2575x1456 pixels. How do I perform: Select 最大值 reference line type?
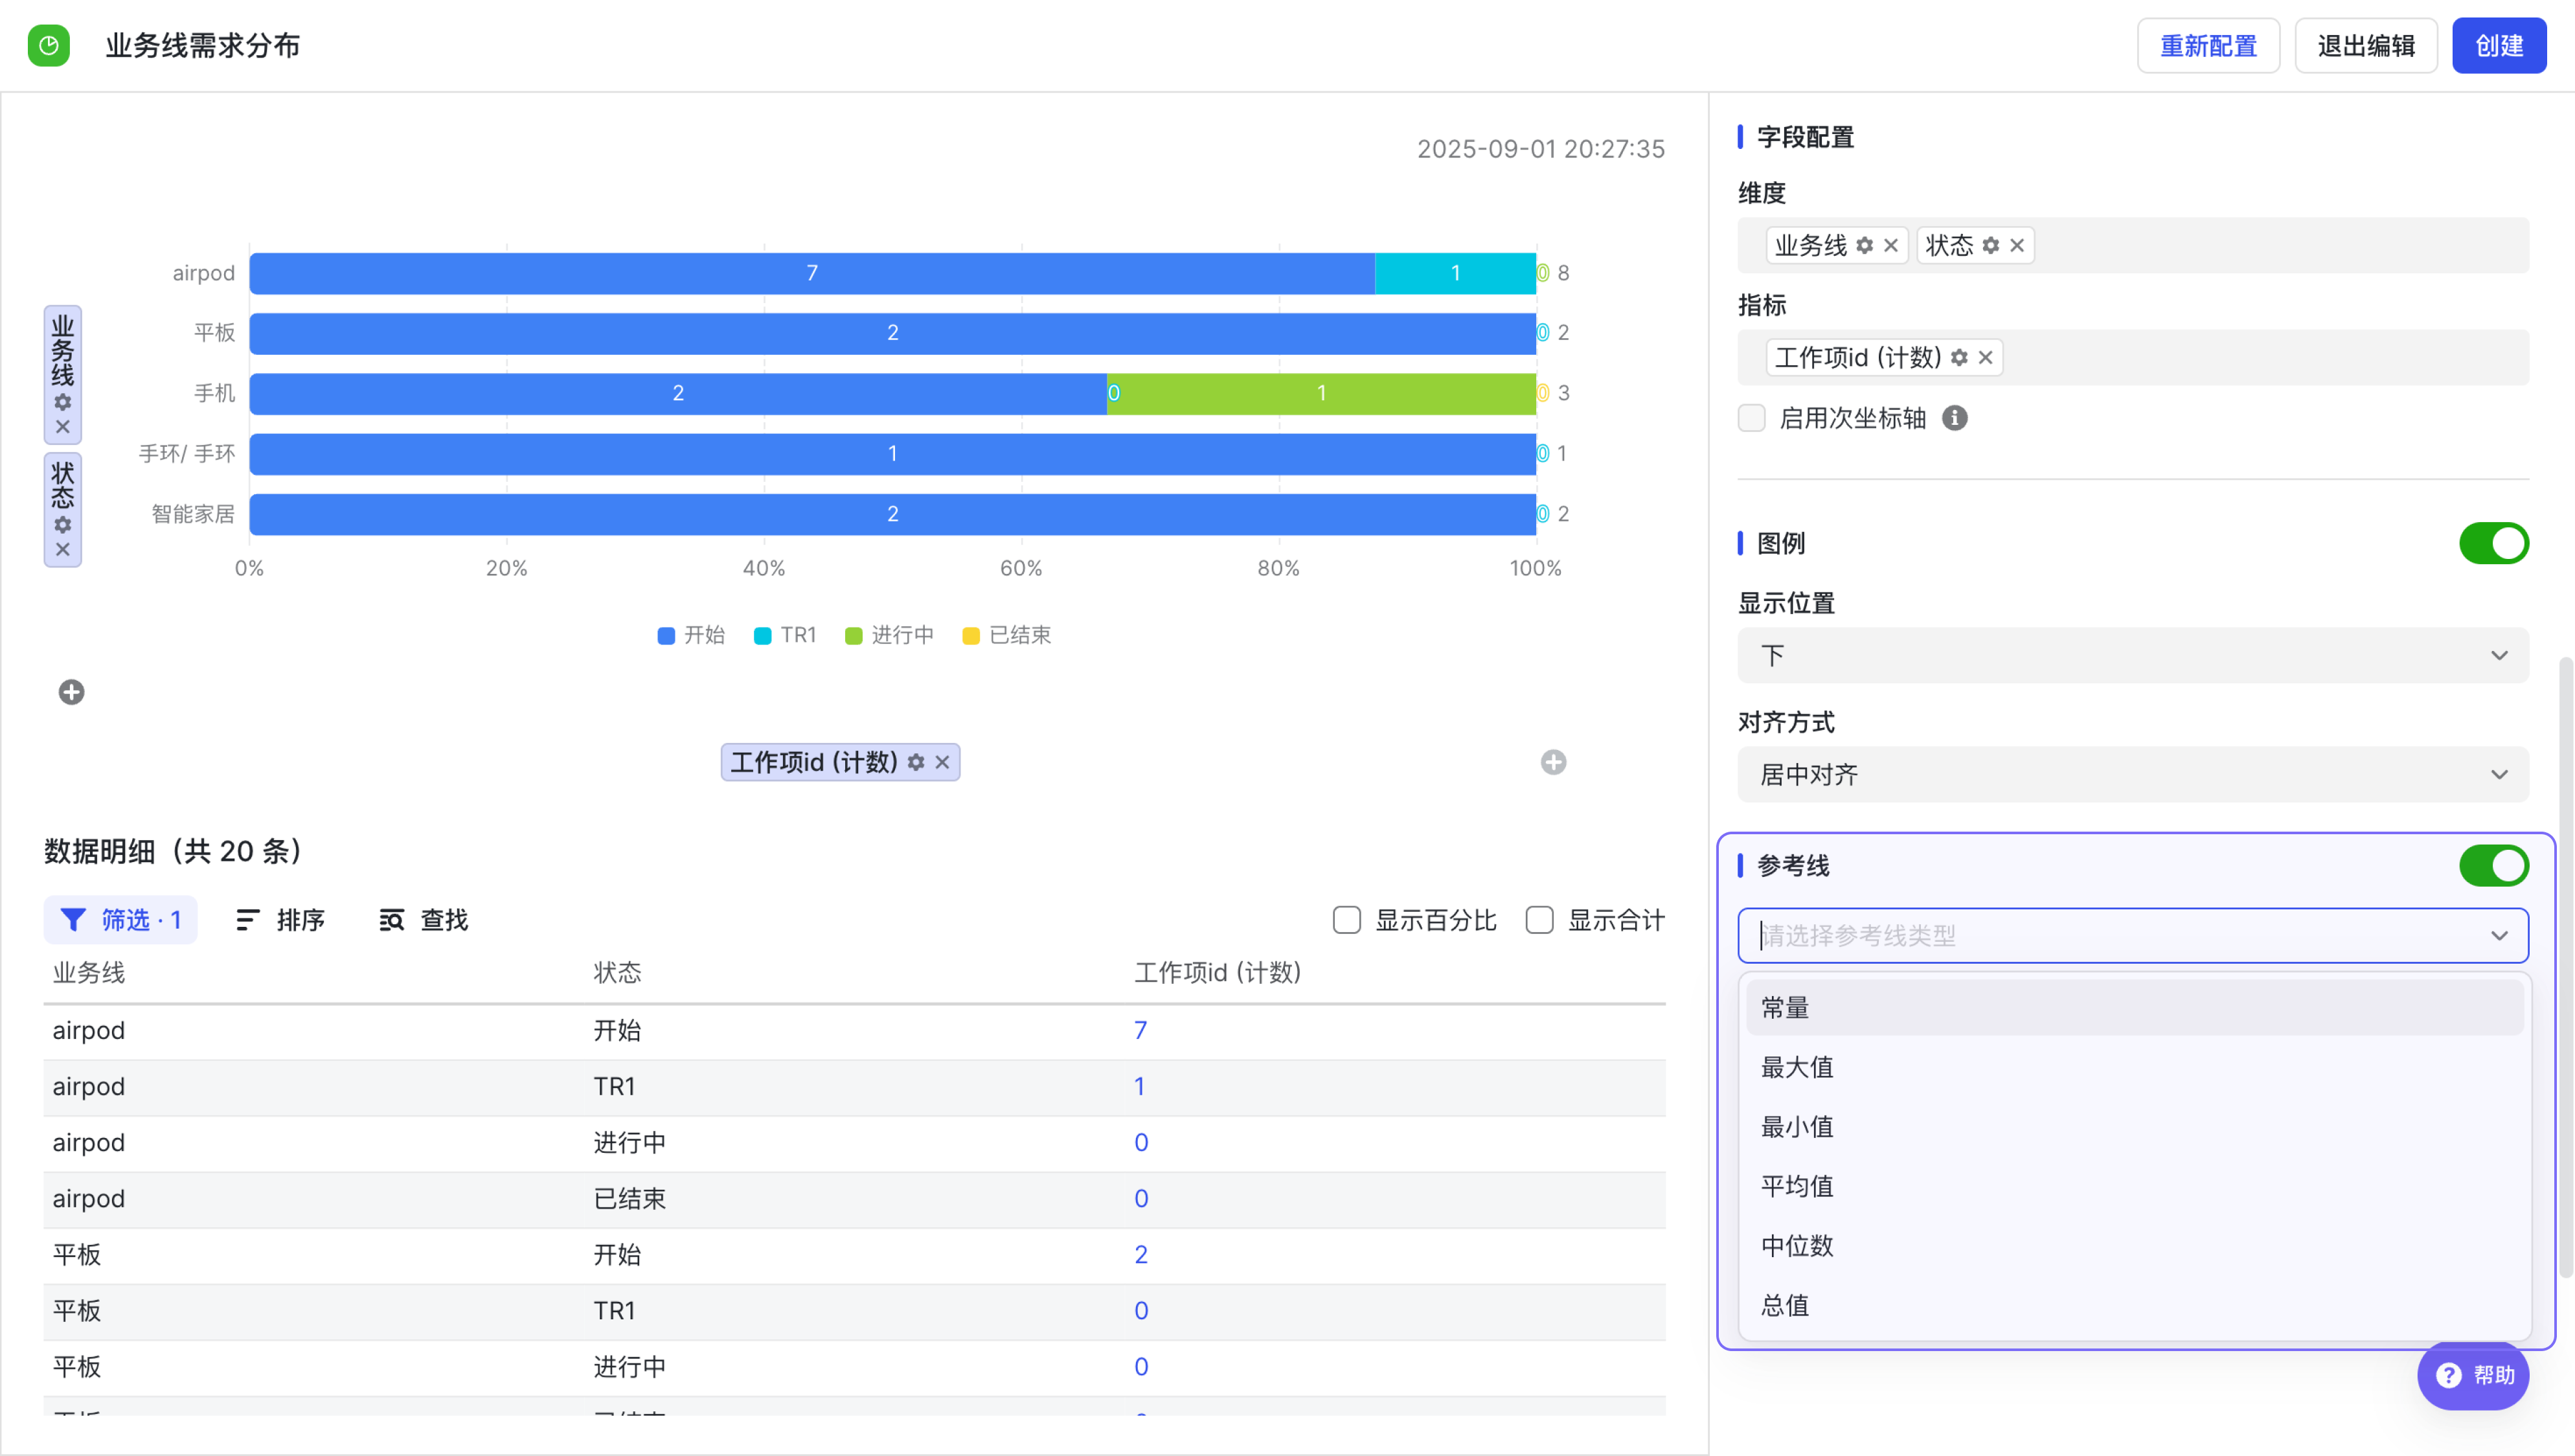2135,1067
